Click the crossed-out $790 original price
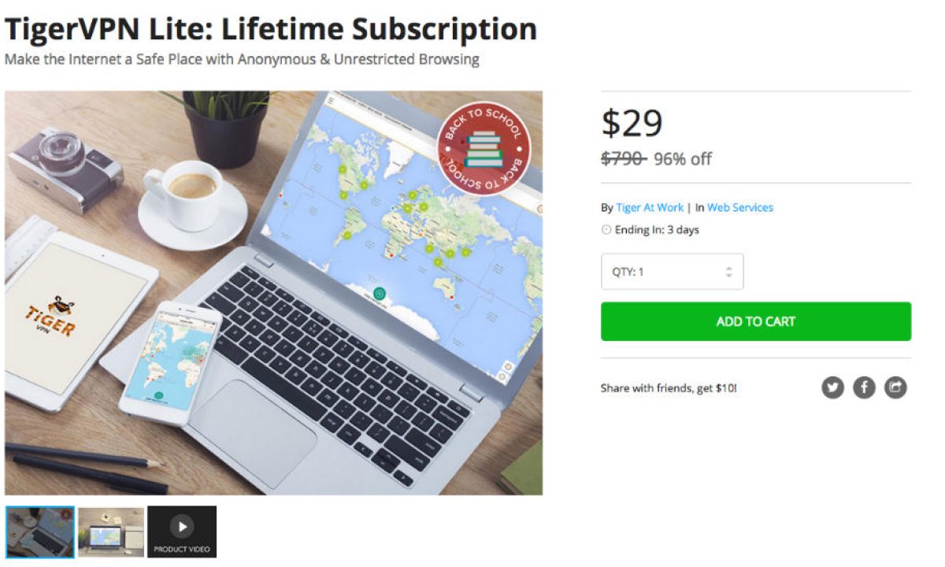945x567 pixels. (x=624, y=159)
